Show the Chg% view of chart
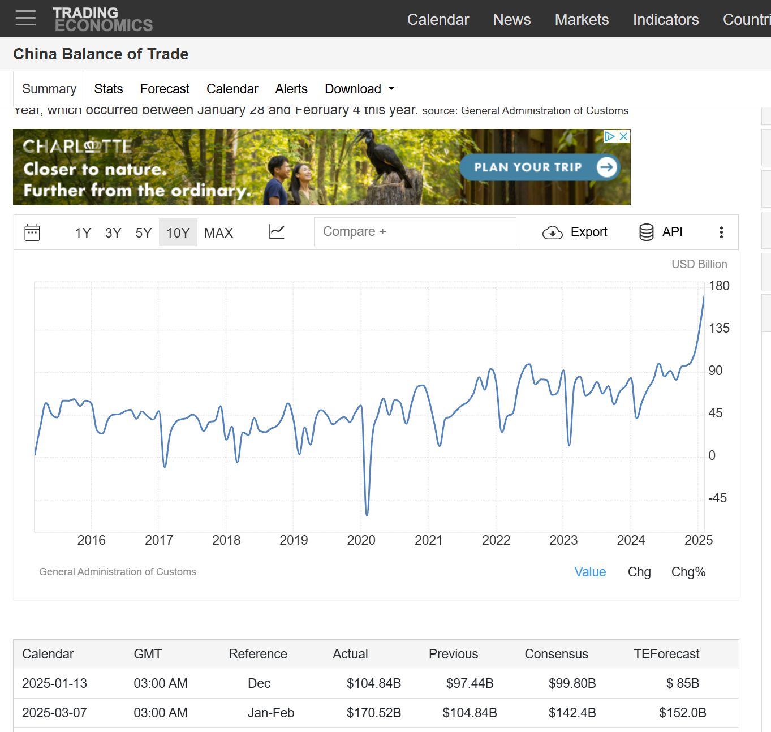Viewport: 771px width, 732px height. click(688, 572)
